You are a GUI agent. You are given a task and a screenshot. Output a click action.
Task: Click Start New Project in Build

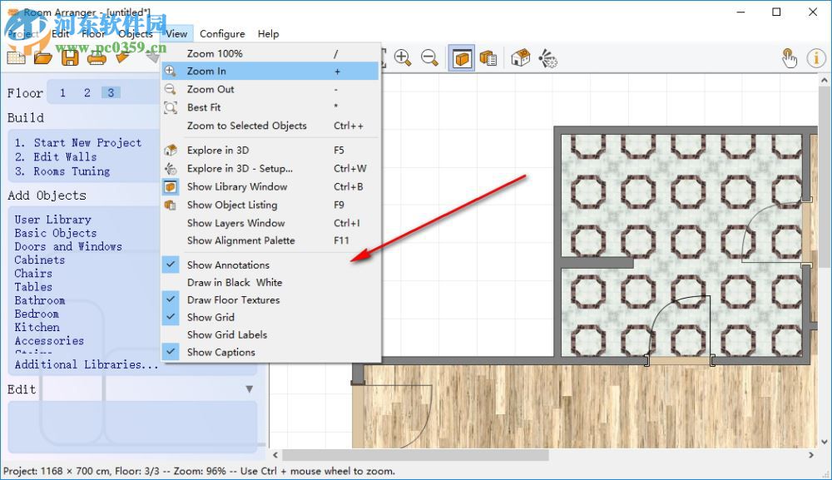tap(78, 143)
